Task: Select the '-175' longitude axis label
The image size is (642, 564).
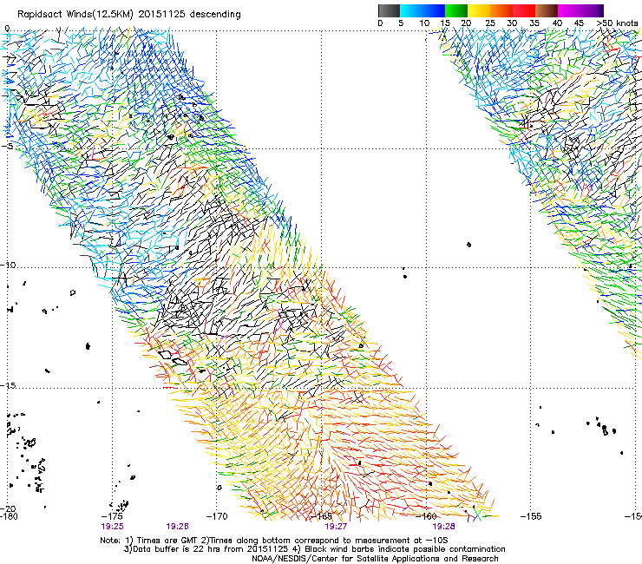Action: point(111,516)
